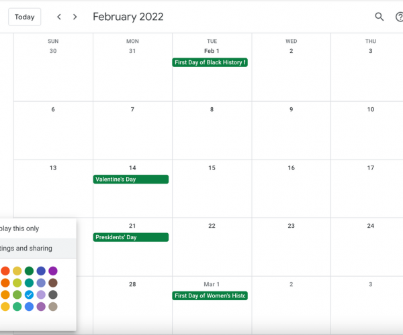
Task: Choose 'Display this only' menu option
Action: (x=38, y=228)
